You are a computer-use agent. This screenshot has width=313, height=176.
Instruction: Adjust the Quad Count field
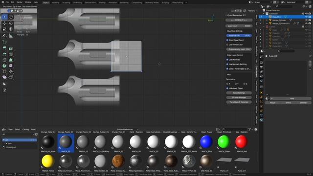click(x=239, y=26)
